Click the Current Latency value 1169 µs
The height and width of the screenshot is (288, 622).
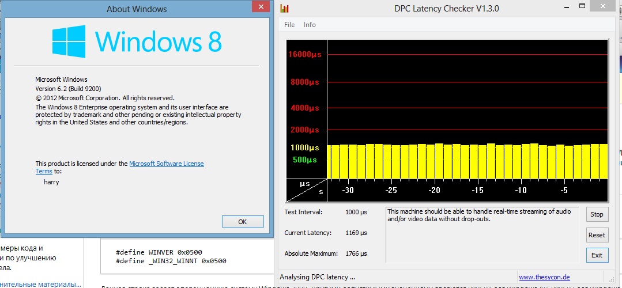coord(356,233)
